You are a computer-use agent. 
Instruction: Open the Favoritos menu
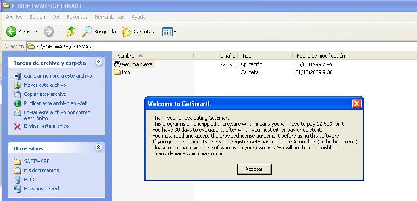click(x=77, y=17)
